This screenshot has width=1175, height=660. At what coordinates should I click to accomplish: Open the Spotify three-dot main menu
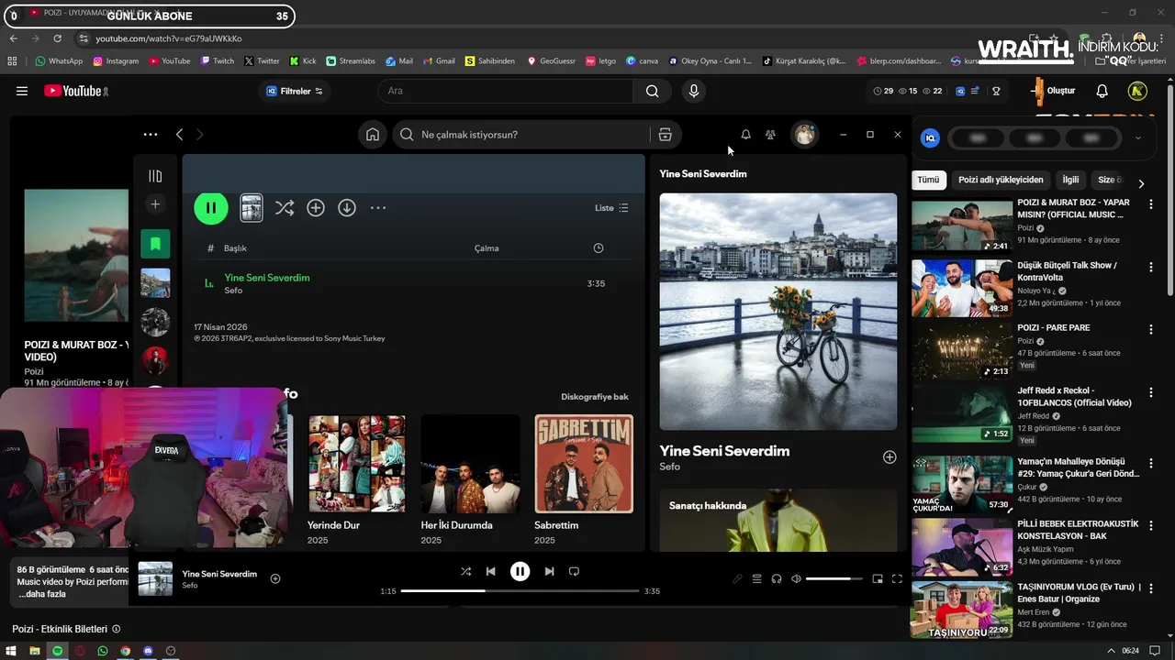pos(151,135)
